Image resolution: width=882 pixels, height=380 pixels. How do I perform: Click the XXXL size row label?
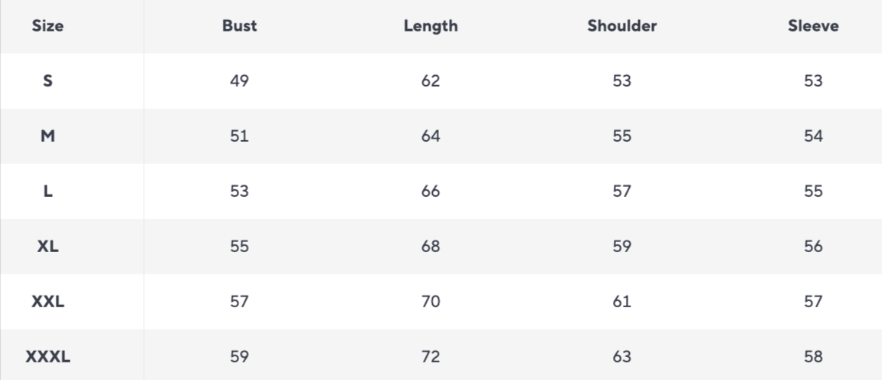tap(48, 357)
